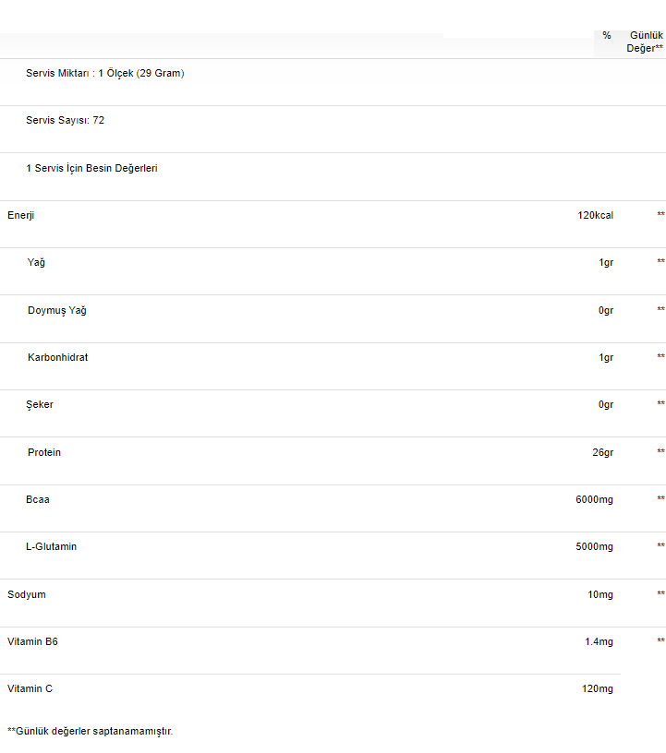
Task: Select the 6000mg Bcaa value
Action: pos(594,500)
